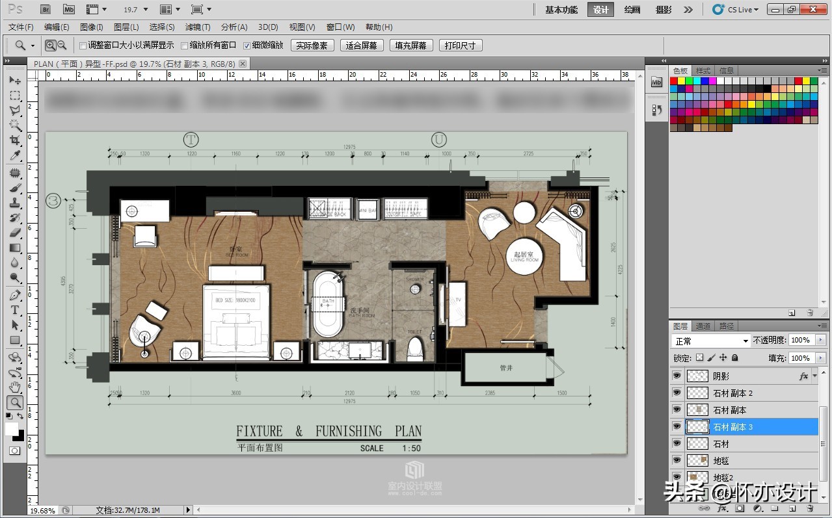
Task: Select the Move tool
Action: click(x=15, y=80)
